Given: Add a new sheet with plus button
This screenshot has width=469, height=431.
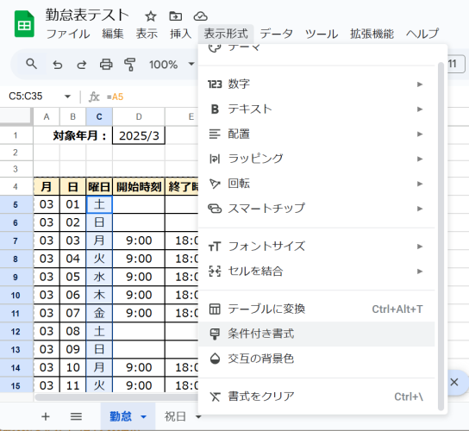Looking at the screenshot, I should [x=46, y=416].
